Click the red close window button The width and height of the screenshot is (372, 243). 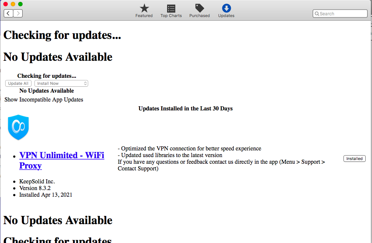pos(6,4)
